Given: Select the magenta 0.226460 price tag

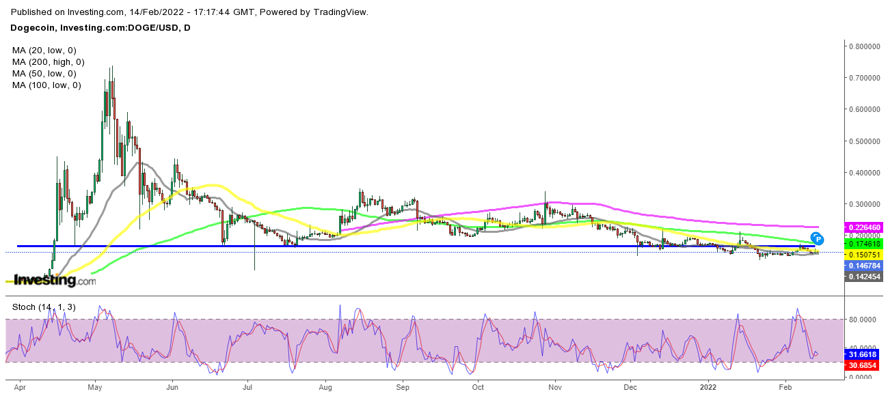Looking at the screenshot, I should tap(863, 227).
